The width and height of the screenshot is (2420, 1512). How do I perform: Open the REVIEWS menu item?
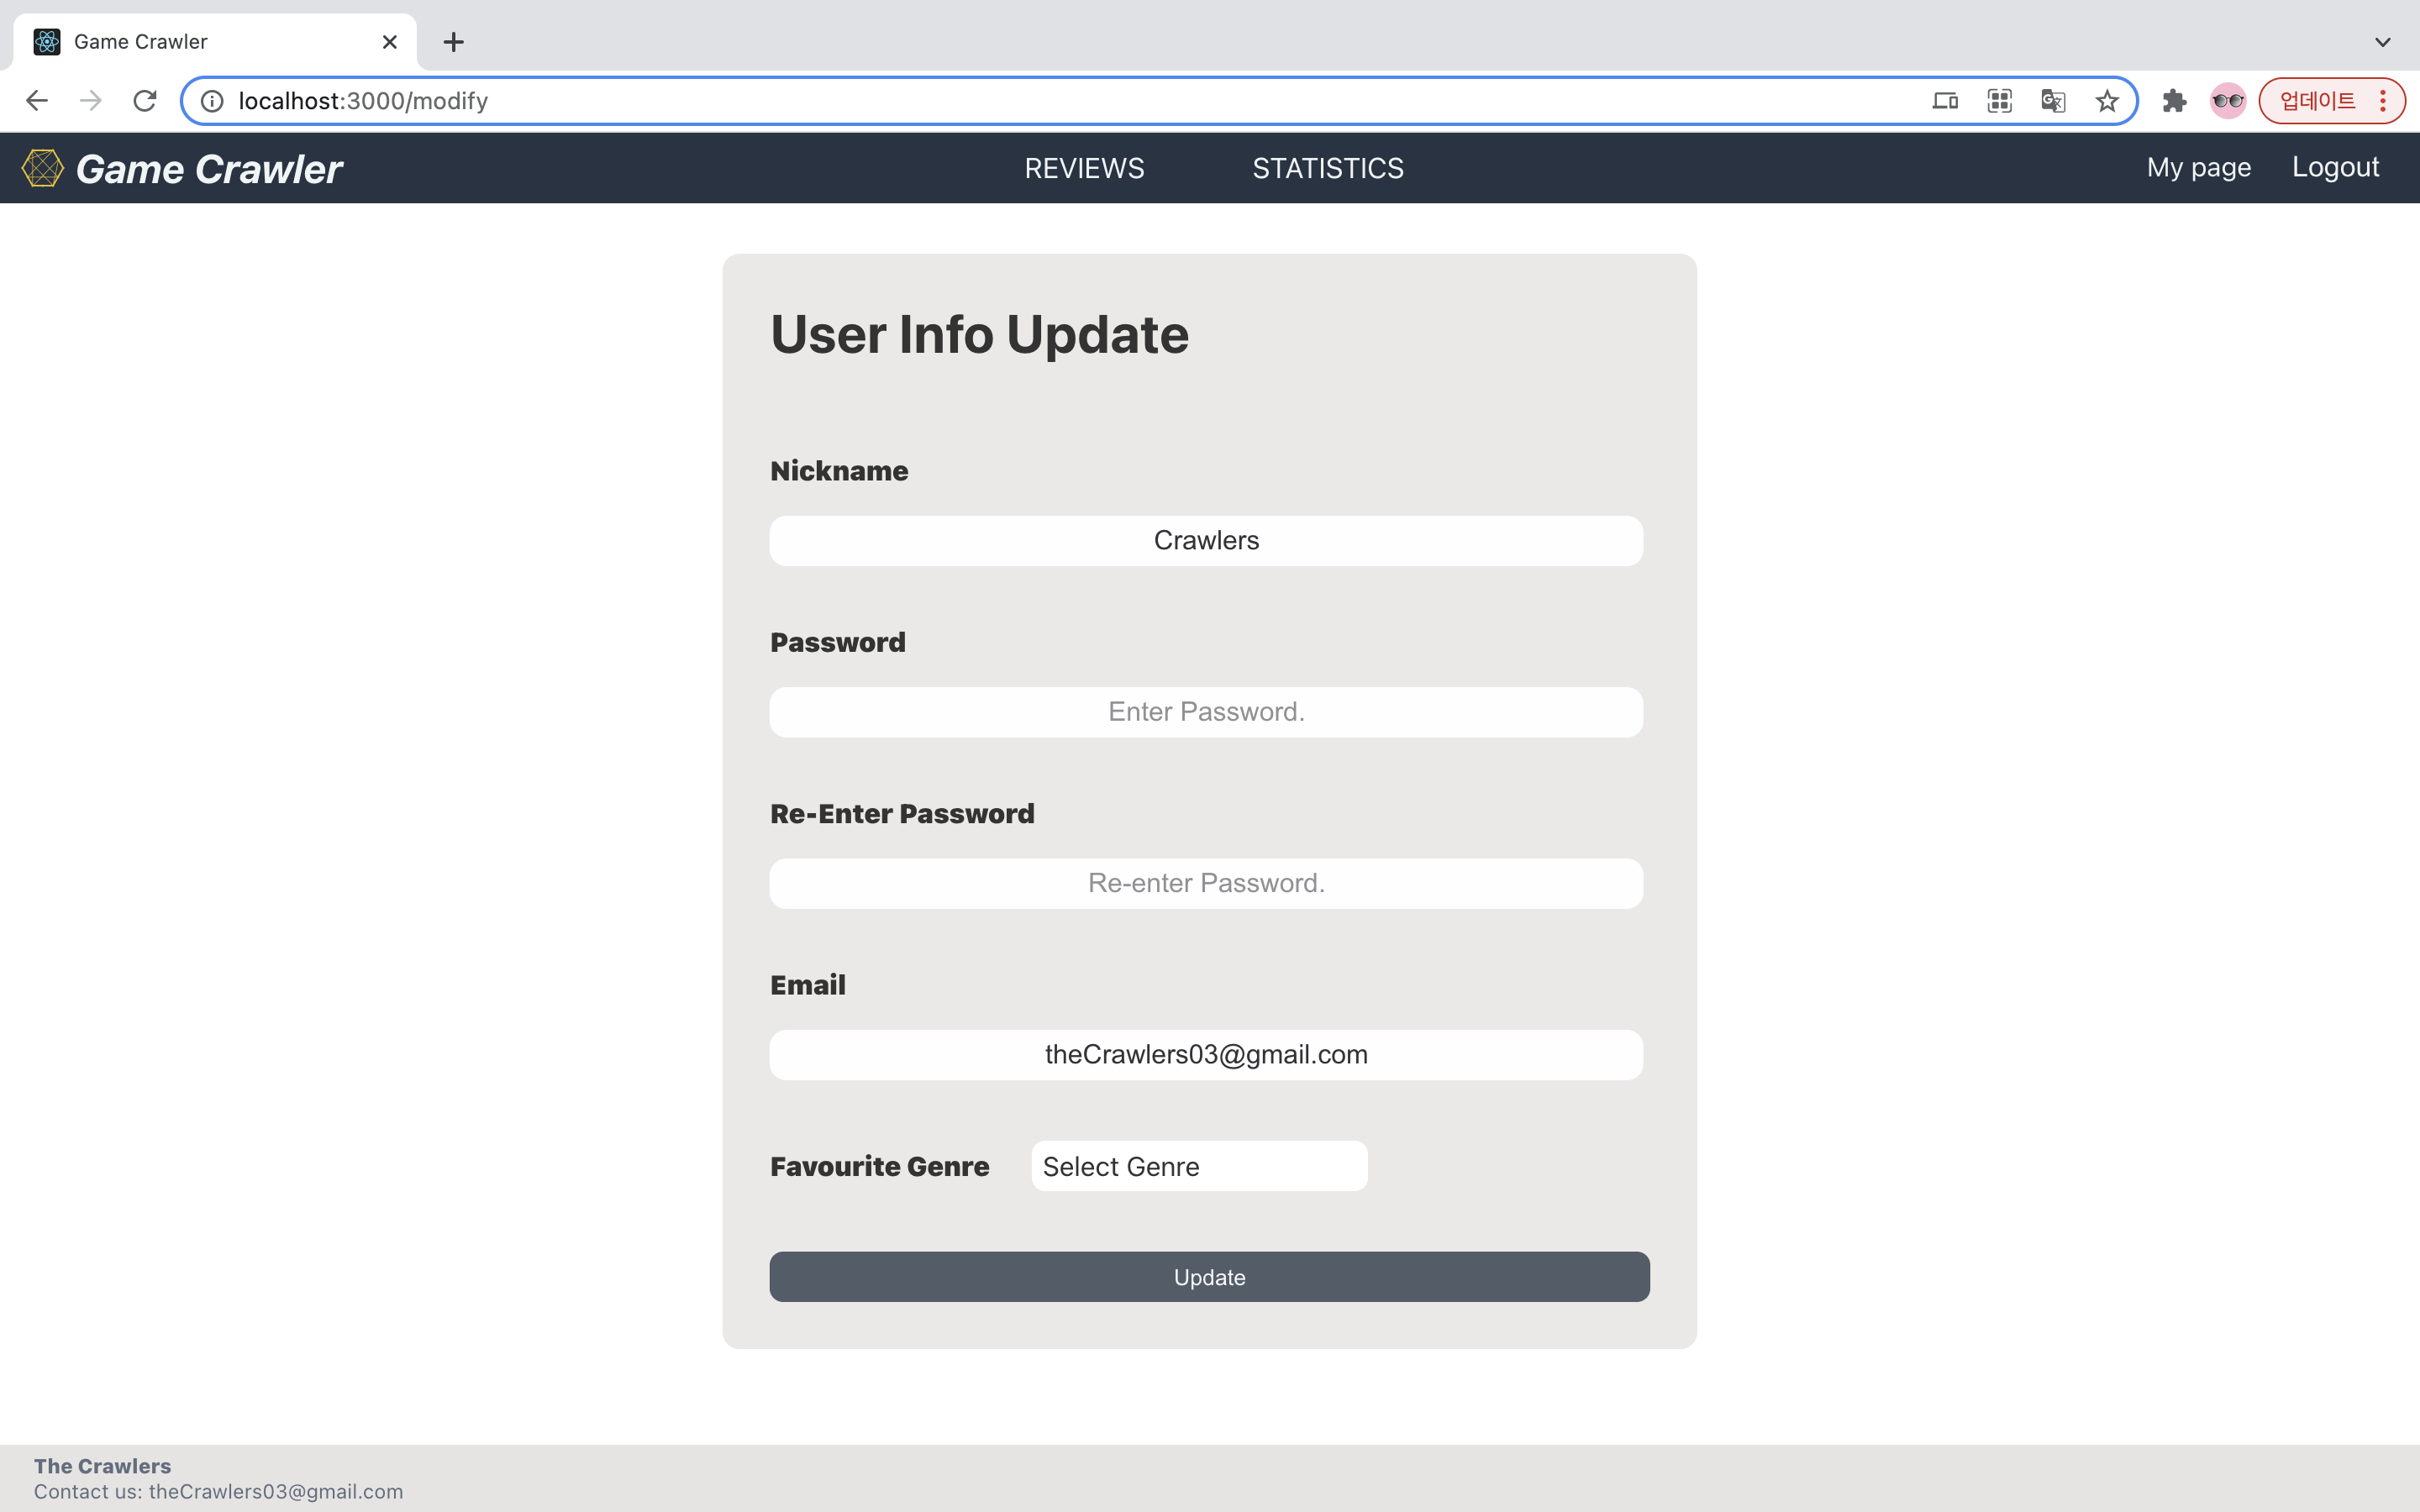pyautogui.click(x=1084, y=168)
